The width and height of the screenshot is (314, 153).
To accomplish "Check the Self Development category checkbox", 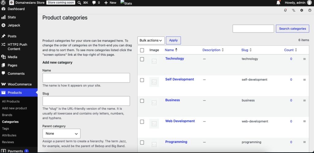I will (x=142, y=80).
